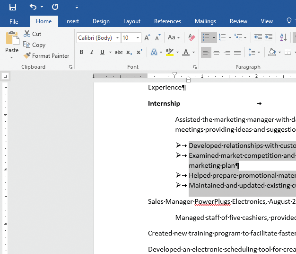The image size is (296, 254).
Task: Open the Undo history dropdown arrow
Action: (x=42, y=7)
